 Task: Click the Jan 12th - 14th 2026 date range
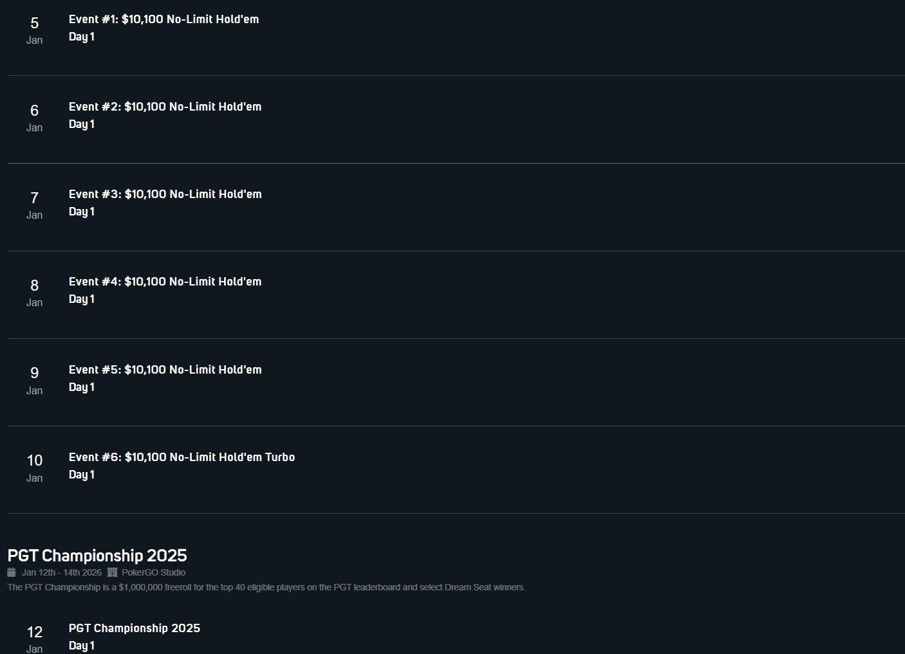tap(62, 572)
